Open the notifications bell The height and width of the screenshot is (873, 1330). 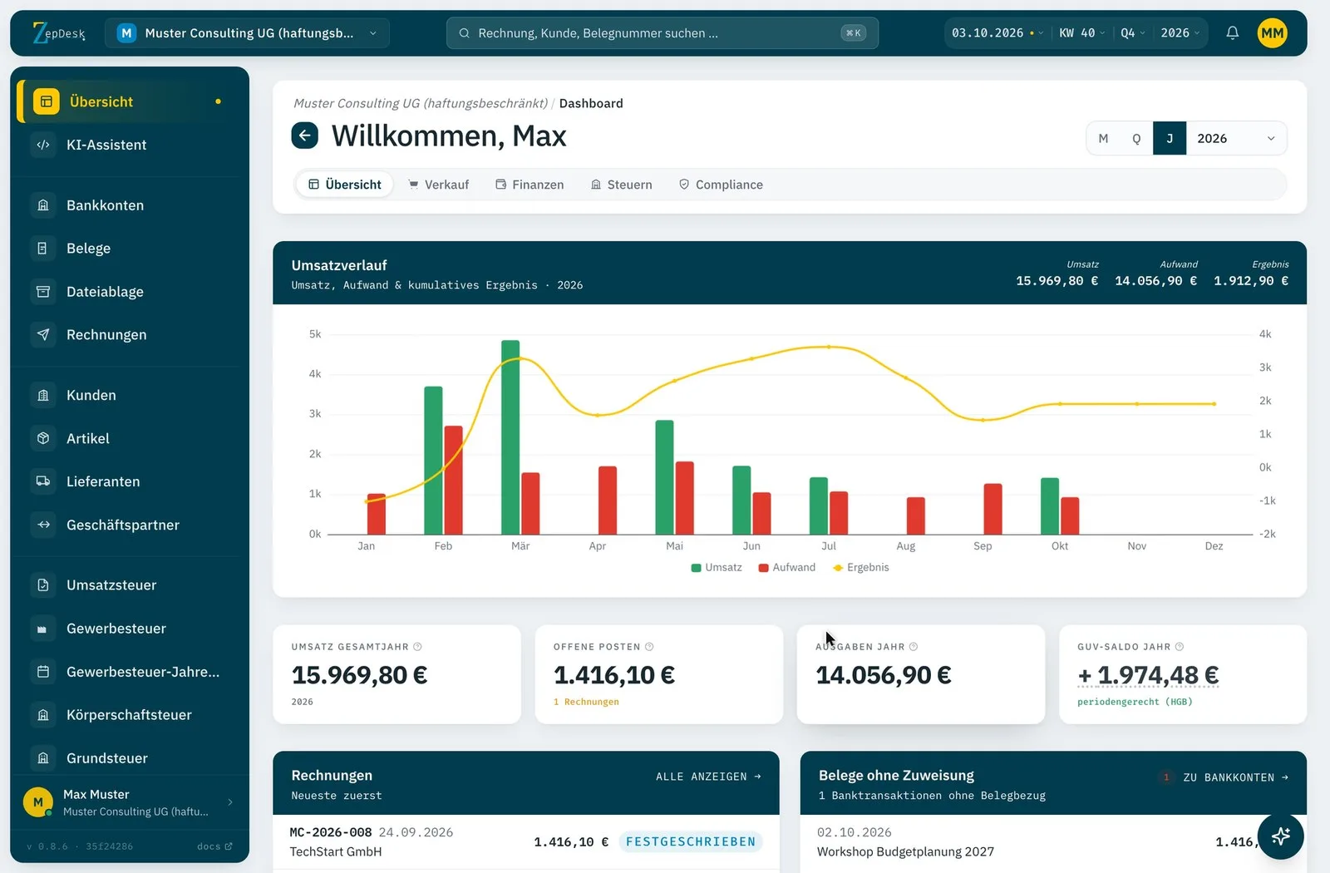pos(1233,32)
